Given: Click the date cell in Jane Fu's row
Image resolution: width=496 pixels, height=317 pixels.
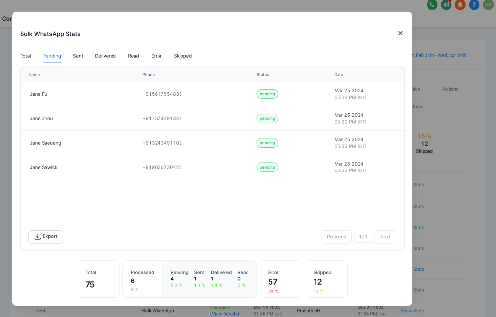Looking at the screenshot, I should pyautogui.click(x=350, y=94).
